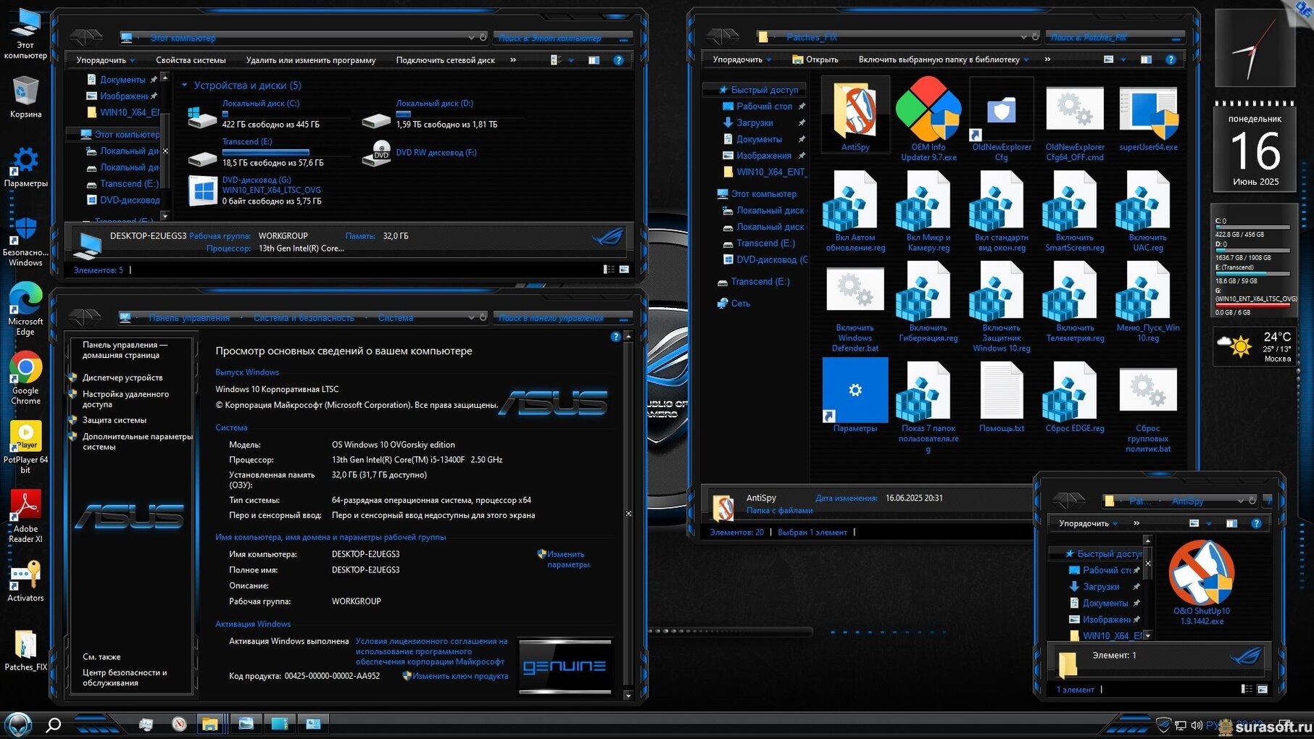Open Activators desktop icon
The width and height of the screenshot is (1314, 739).
point(25,581)
